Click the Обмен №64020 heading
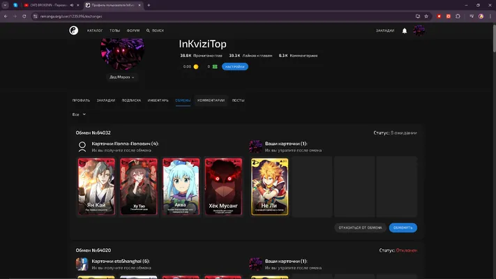 93,250
